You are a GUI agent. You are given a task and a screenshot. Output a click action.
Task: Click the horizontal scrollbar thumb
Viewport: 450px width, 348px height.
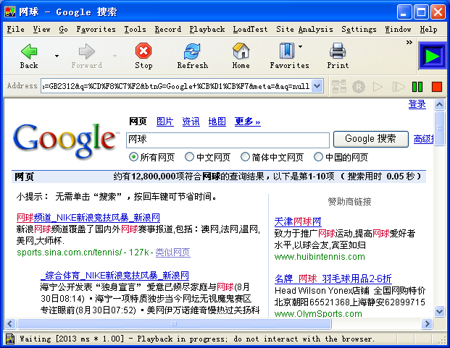[174, 323]
